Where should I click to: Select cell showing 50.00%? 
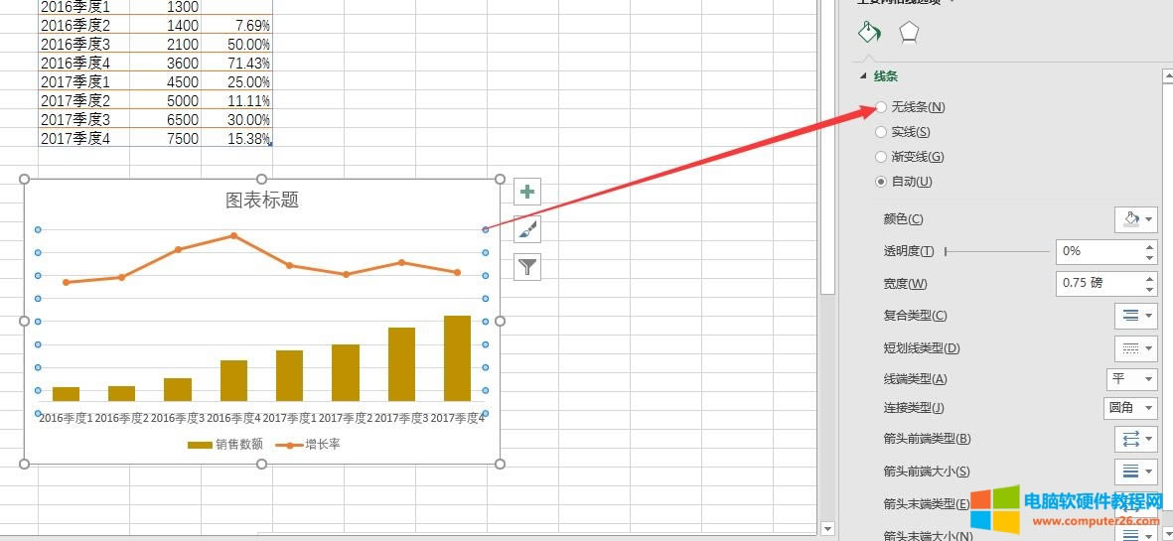(237, 45)
